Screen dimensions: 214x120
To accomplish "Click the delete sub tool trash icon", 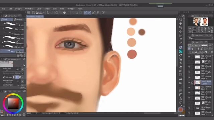I will click(x=24, y=56).
